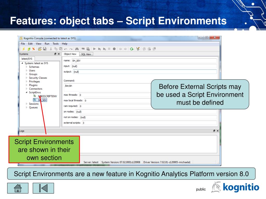Image resolution: width=266 pixels, height=199 pixels.
Task: Select the MIKESCRIPTENV script environment
Action: (47, 96)
